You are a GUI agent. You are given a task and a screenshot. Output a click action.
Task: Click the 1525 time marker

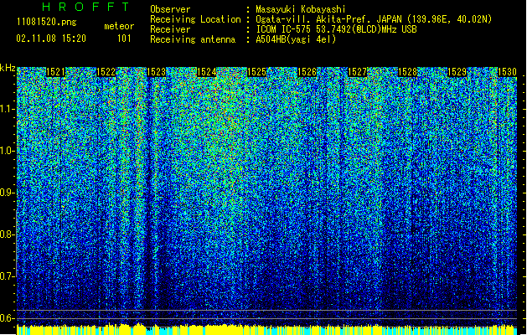(256, 72)
